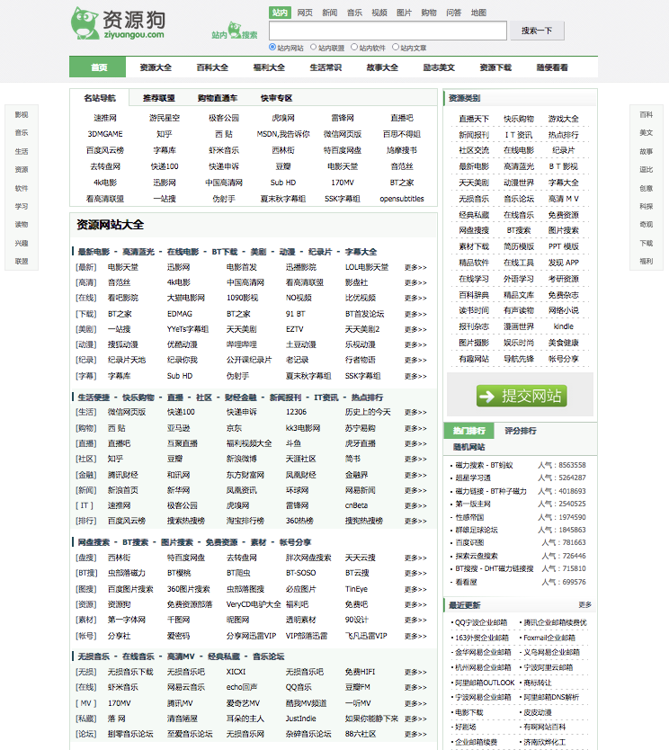Expand 更多>> in the [美剧] row
The width and height of the screenshot is (669, 750).
(415, 329)
